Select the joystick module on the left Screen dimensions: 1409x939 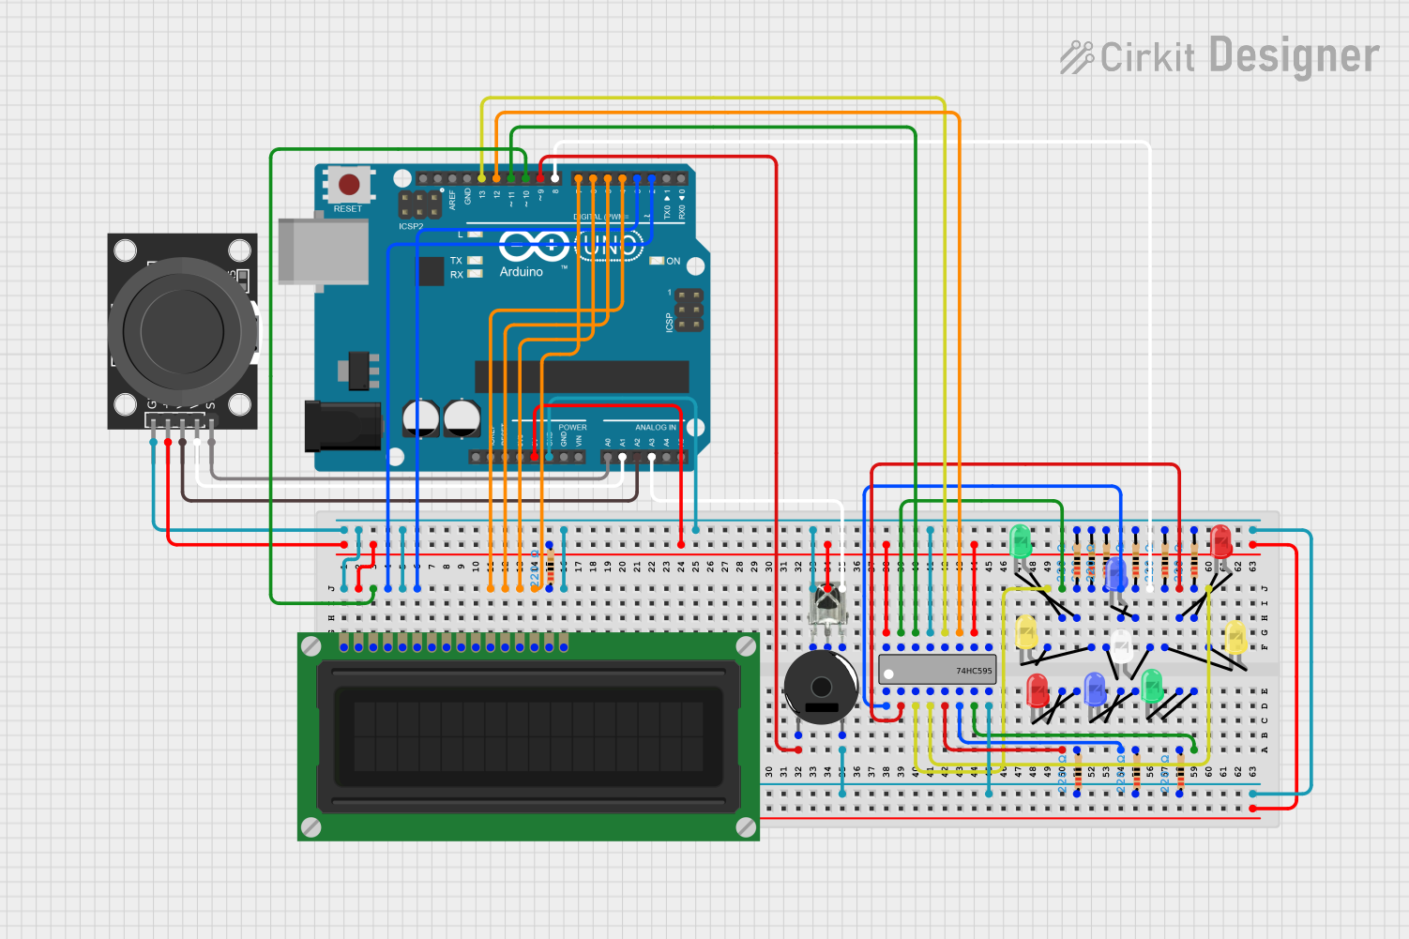pos(181,328)
